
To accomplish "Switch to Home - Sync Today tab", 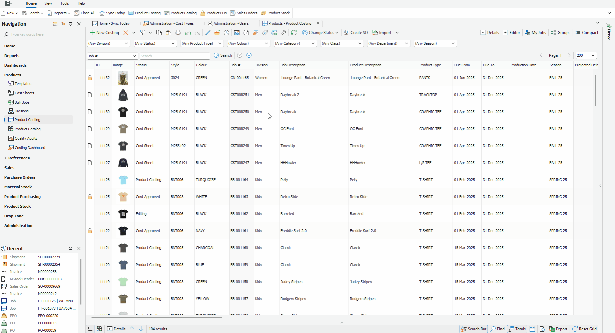I will [111, 23].
